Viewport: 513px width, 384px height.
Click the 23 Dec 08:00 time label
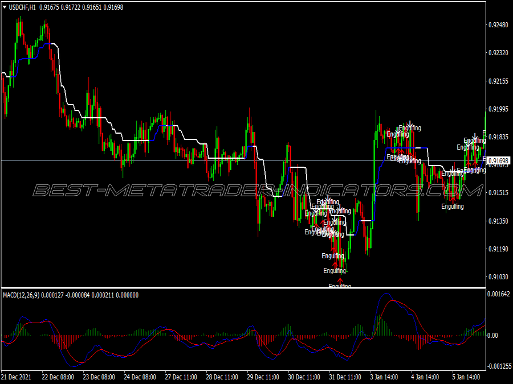[x=99, y=377]
